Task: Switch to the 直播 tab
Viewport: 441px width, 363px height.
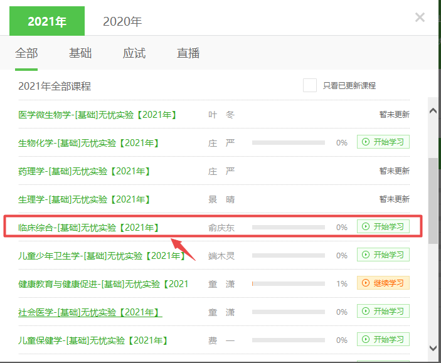Action: pos(188,53)
